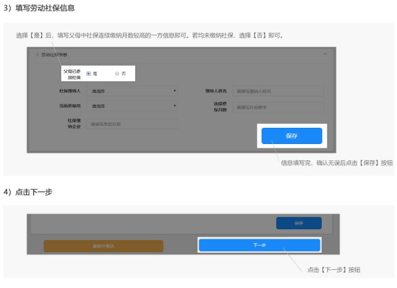Select the 是 radio button

tap(89, 73)
